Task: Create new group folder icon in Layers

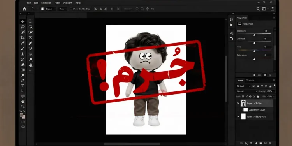Action: 260,143
